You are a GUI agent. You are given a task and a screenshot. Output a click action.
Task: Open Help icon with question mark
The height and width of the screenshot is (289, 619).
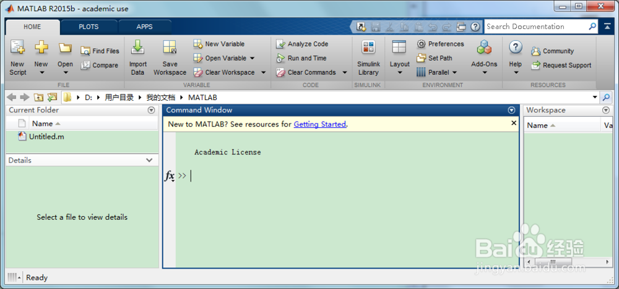pos(516,48)
